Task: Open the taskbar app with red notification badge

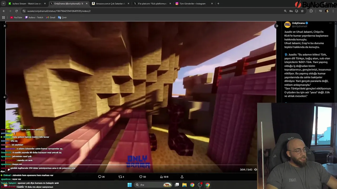Action: (x=200, y=185)
